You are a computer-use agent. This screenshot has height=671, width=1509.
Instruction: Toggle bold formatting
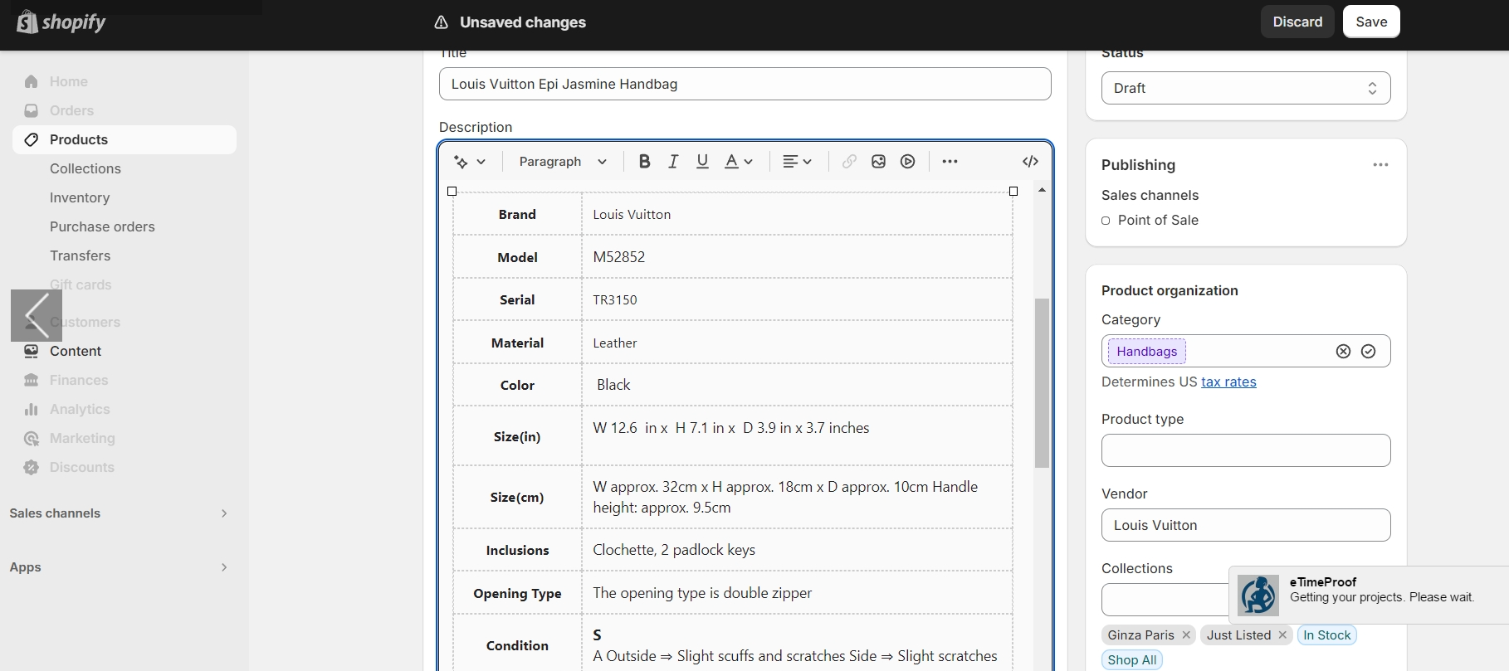click(644, 162)
